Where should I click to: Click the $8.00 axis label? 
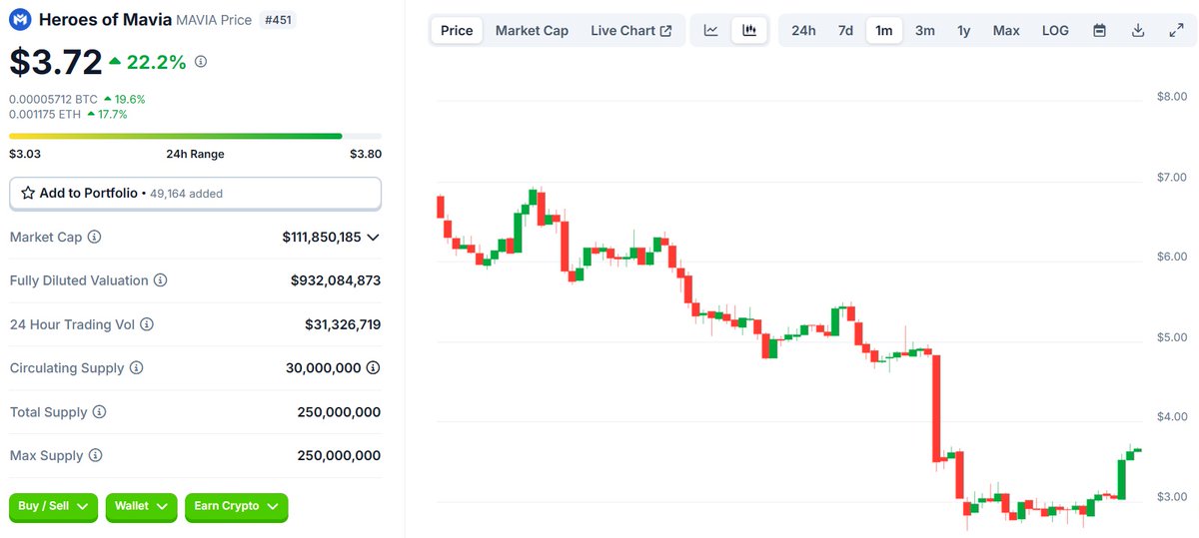[x=1171, y=97]
